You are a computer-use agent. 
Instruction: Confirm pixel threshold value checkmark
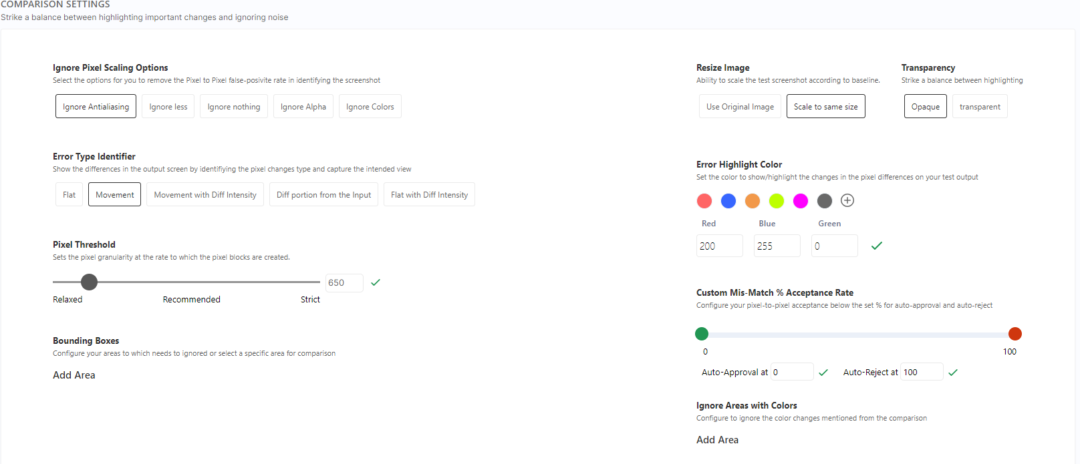[x=376, y=282]
